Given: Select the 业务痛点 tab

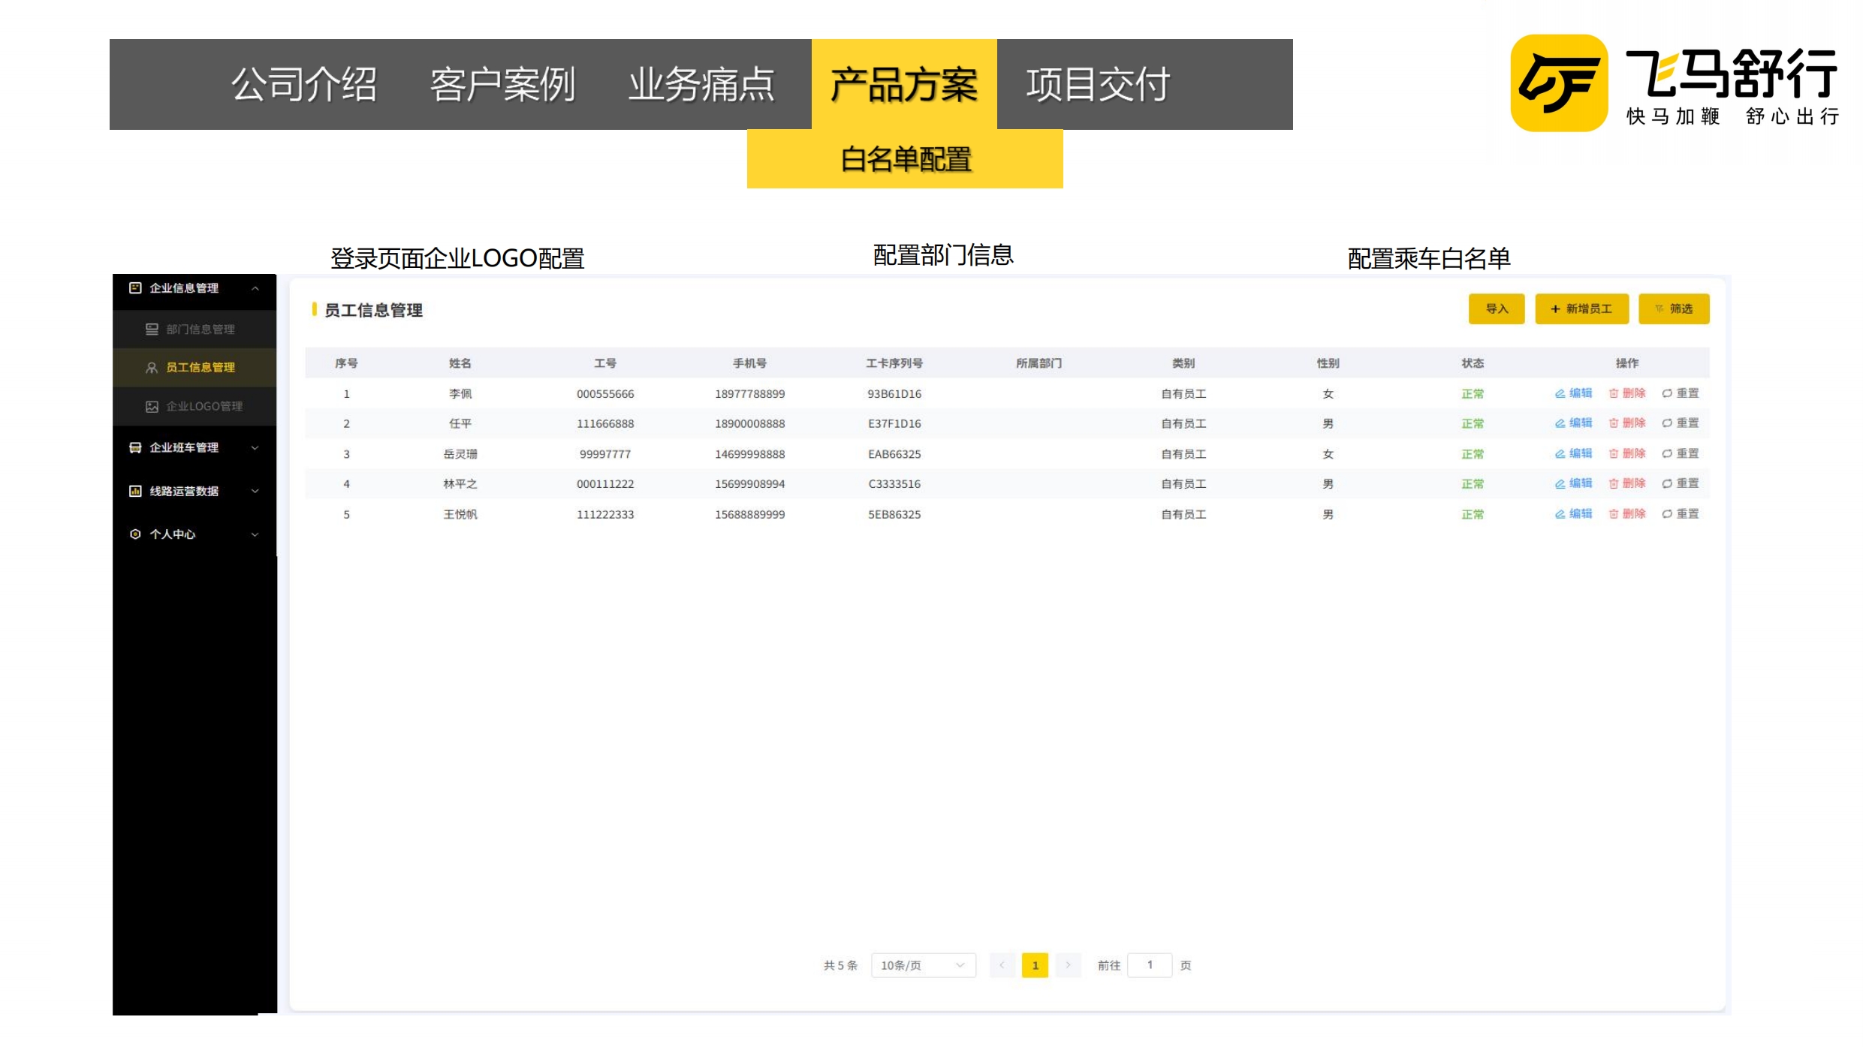Looking at the screenshot, I should (701, 84).
